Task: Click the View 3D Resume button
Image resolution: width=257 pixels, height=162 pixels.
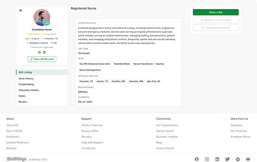Action: (x=42, y=59)
